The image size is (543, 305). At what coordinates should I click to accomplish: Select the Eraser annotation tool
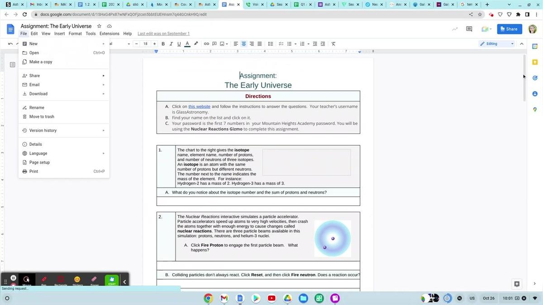tap(94, 281)
